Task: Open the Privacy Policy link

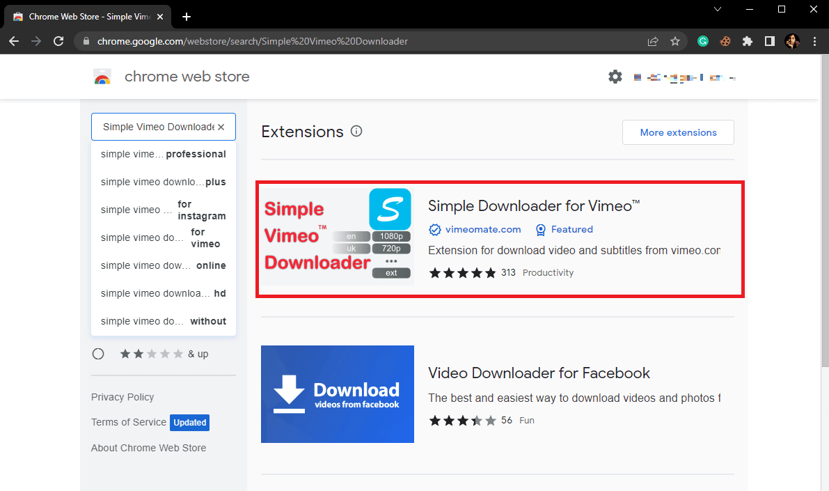Action: 123,398
